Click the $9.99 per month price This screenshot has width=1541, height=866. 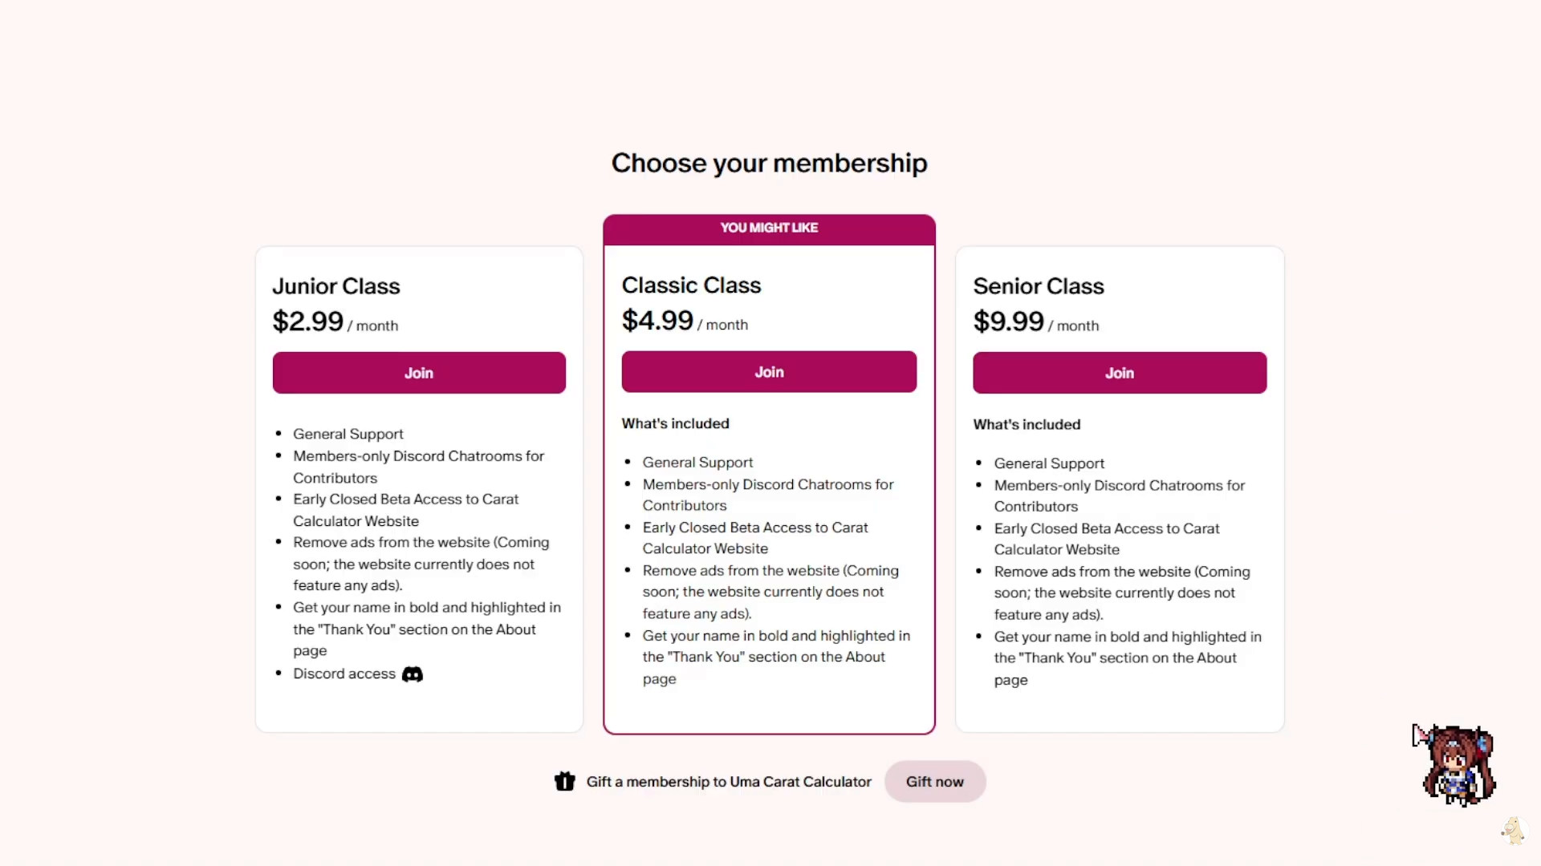(1036, 322)
